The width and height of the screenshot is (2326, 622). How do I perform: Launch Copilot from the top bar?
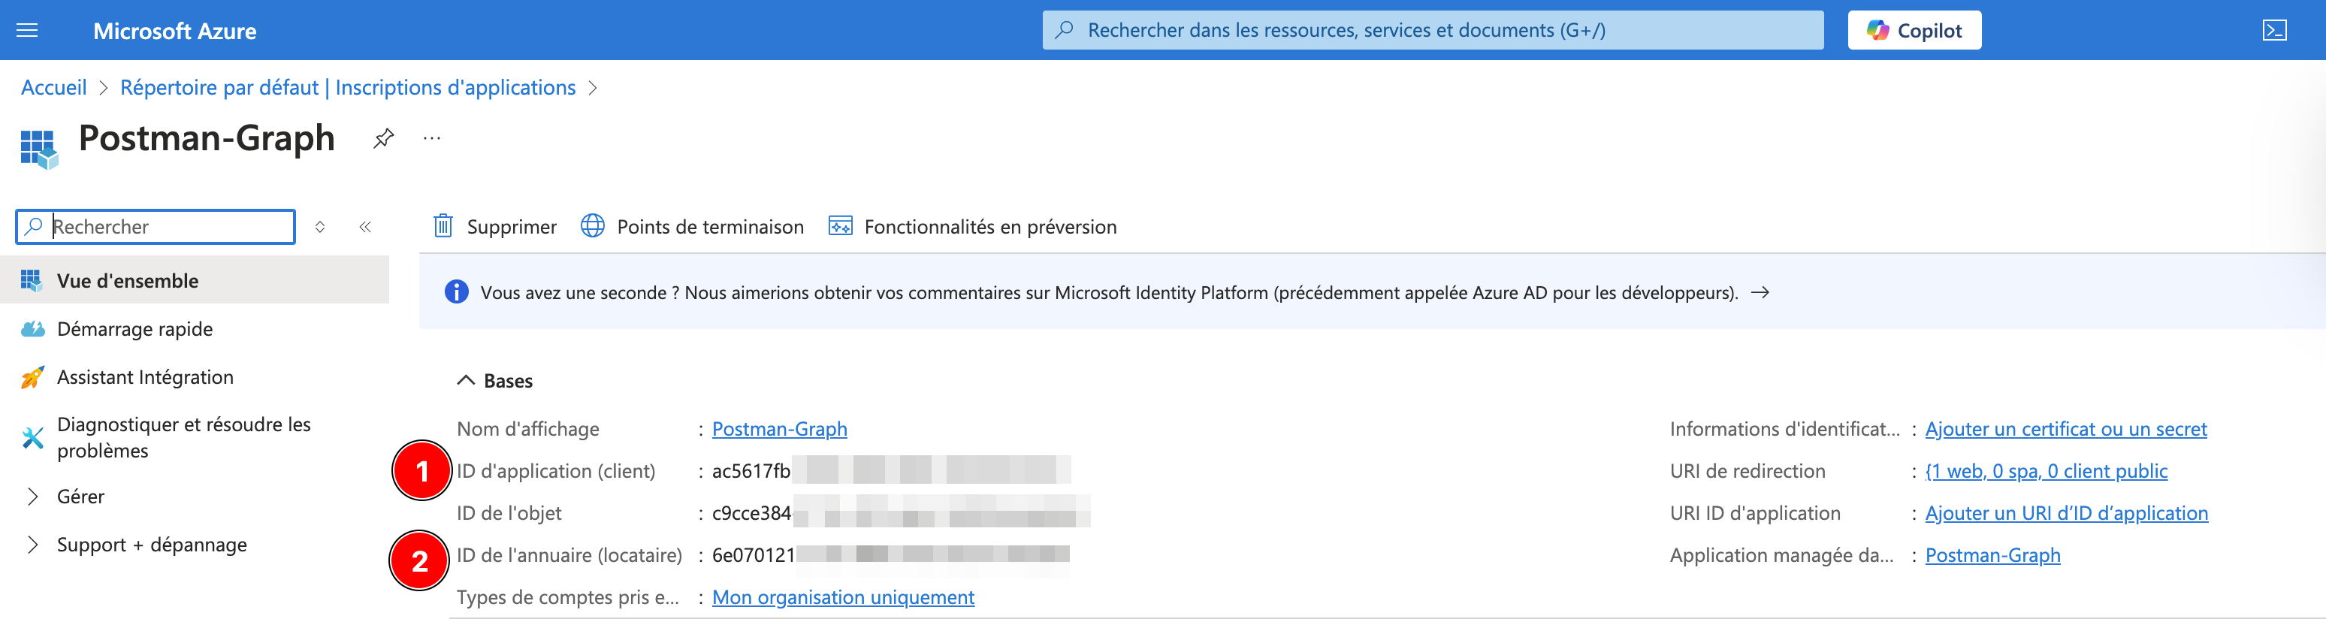(x=1914, y=31)
